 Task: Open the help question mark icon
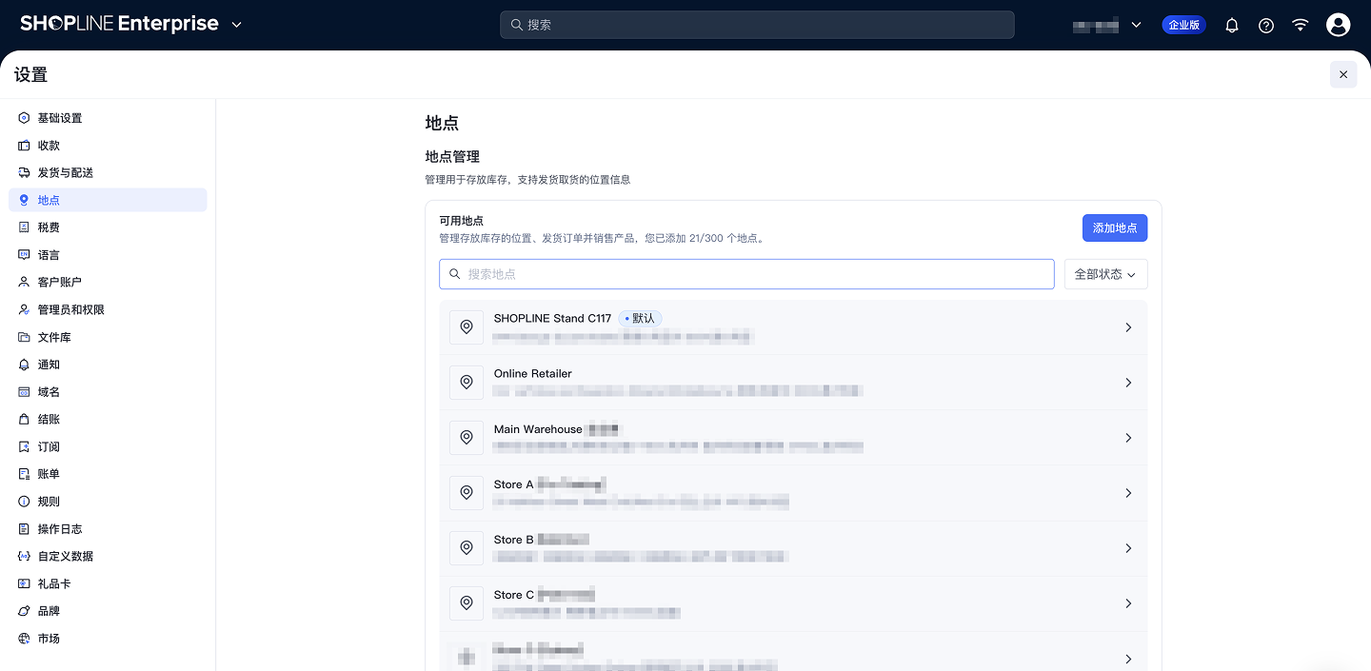(x=1266, y=26)
